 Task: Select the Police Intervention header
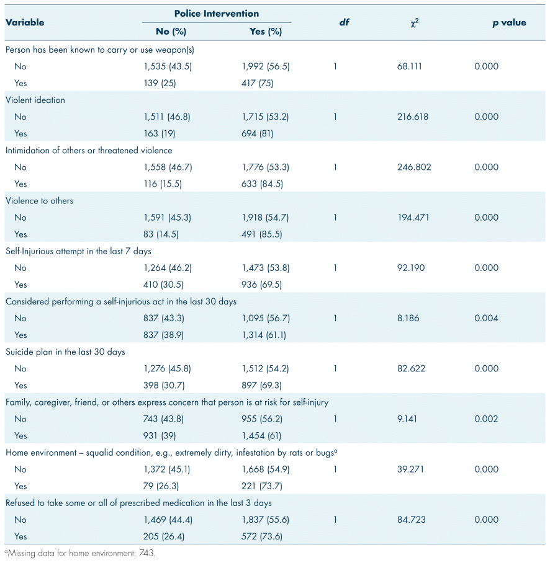coord(217,14)
